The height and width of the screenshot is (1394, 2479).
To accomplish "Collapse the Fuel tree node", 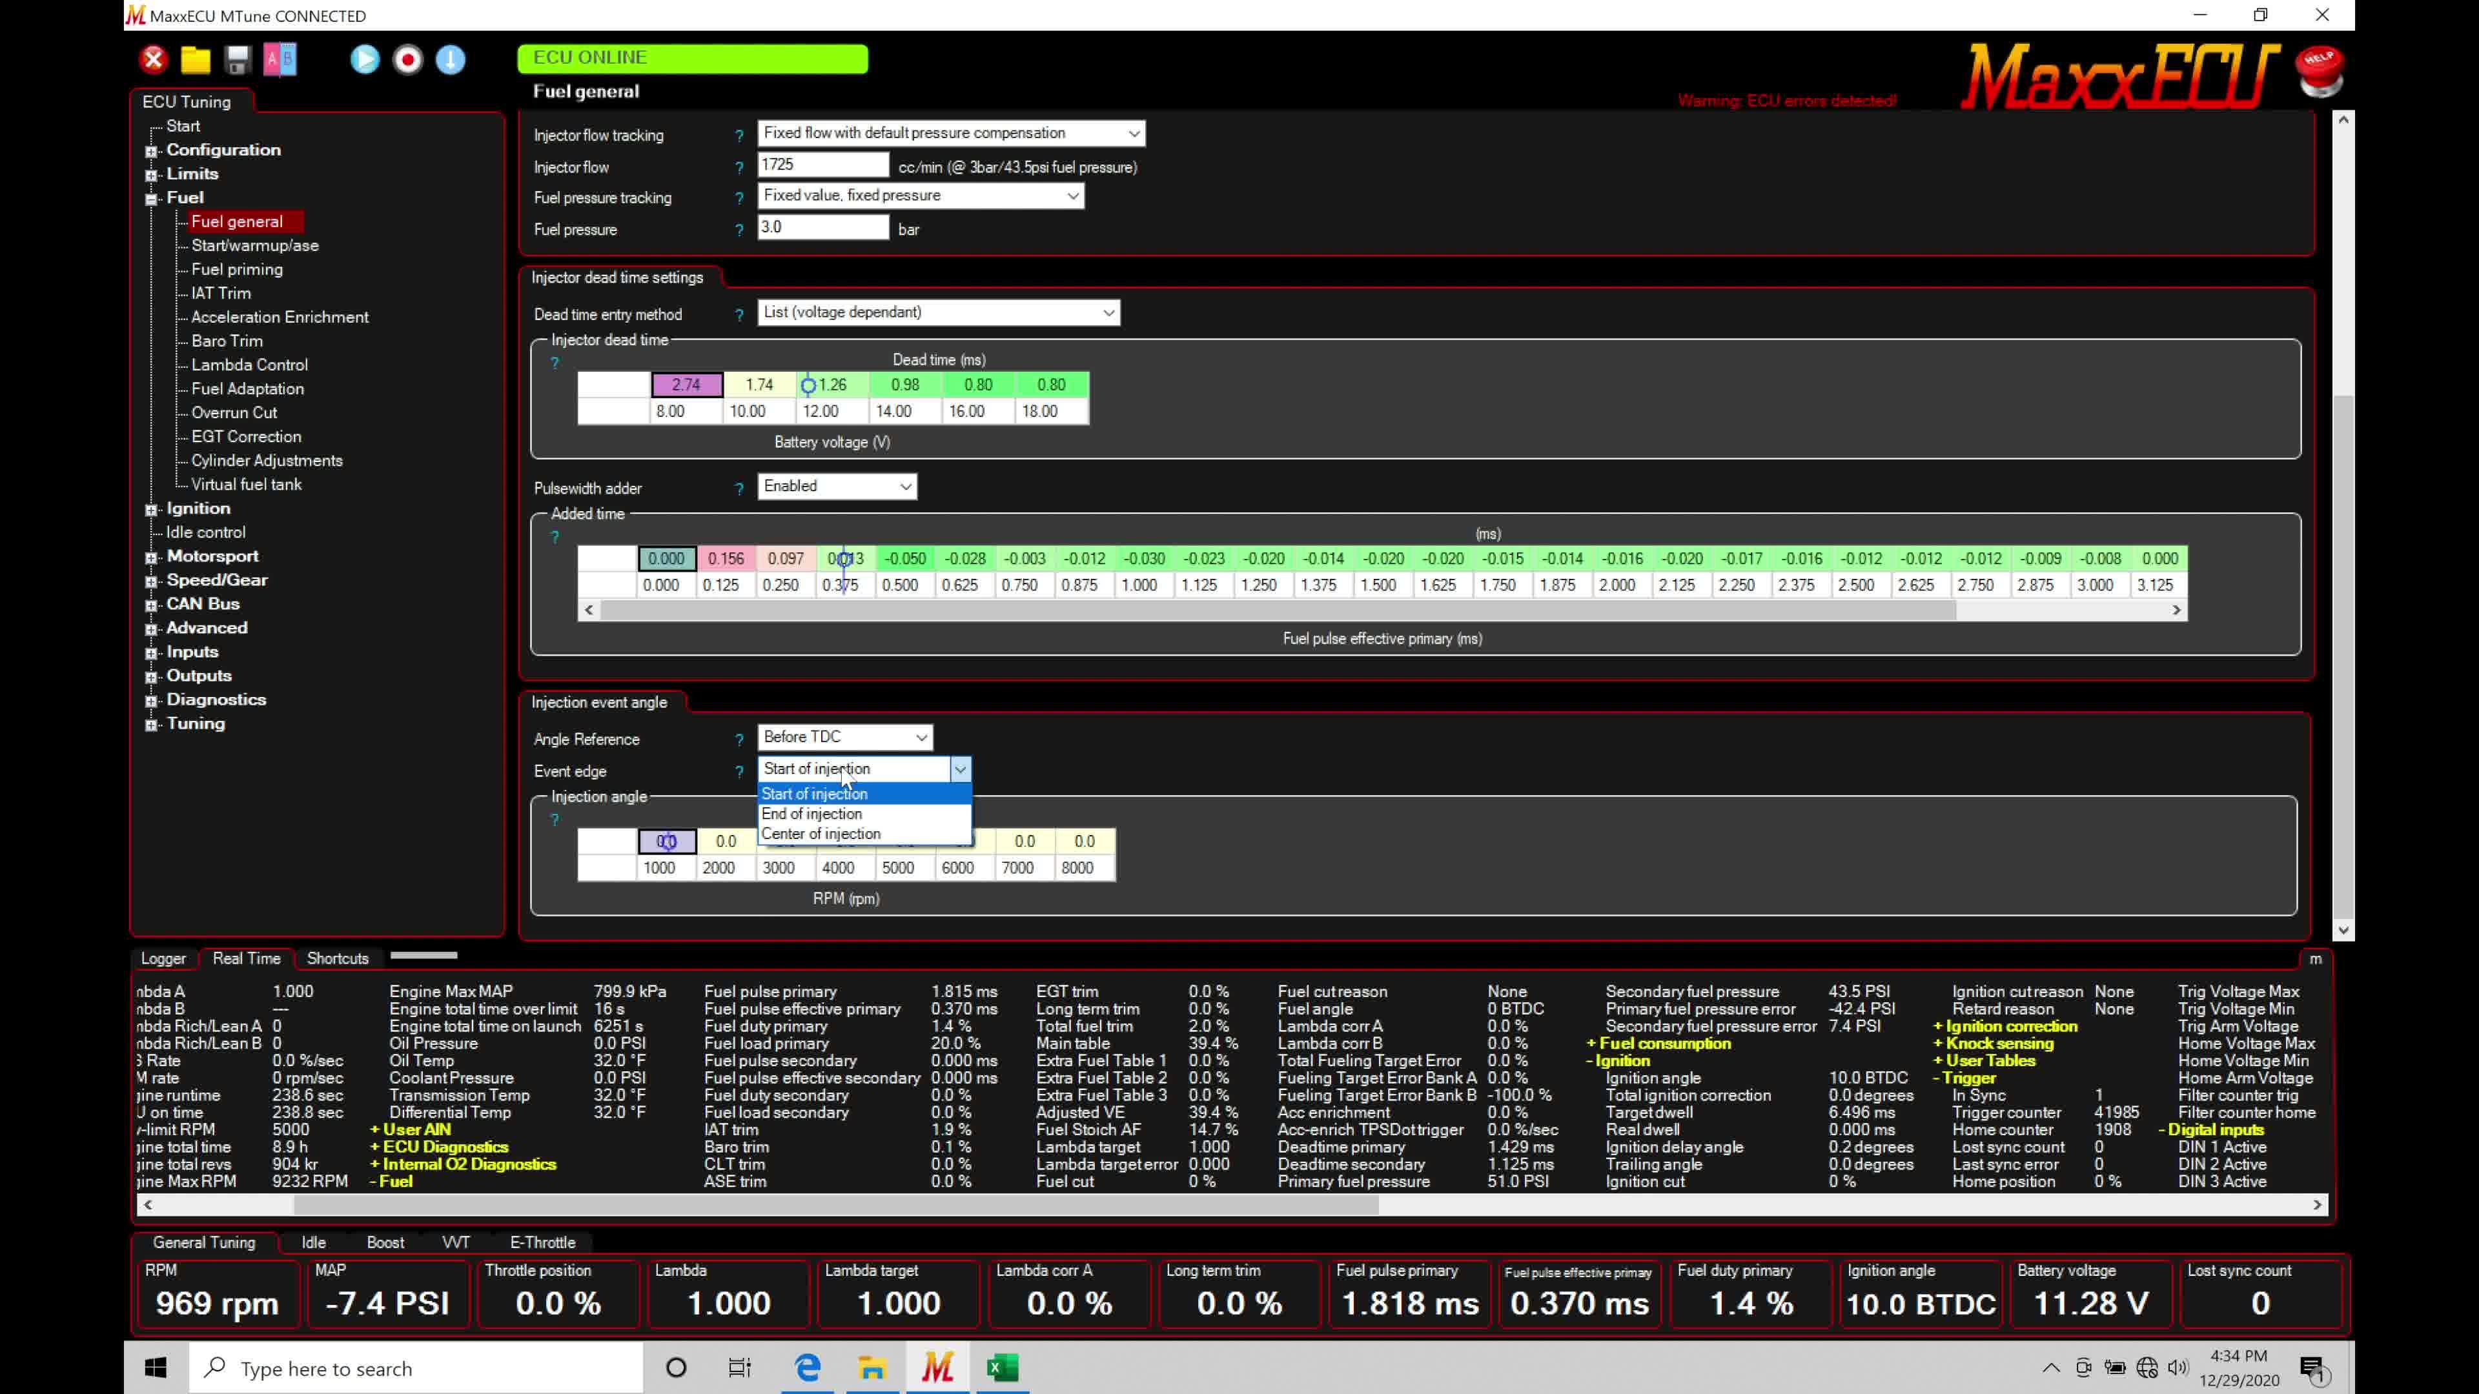I will tap(151, 199).
